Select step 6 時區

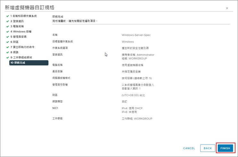pyautogui.click(x=14, y=42)
